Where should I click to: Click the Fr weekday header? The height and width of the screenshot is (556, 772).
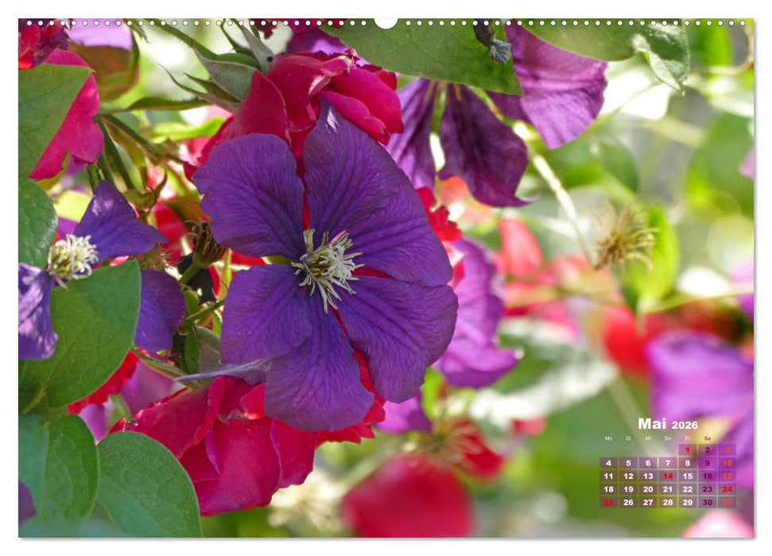[x=687, y=438]
